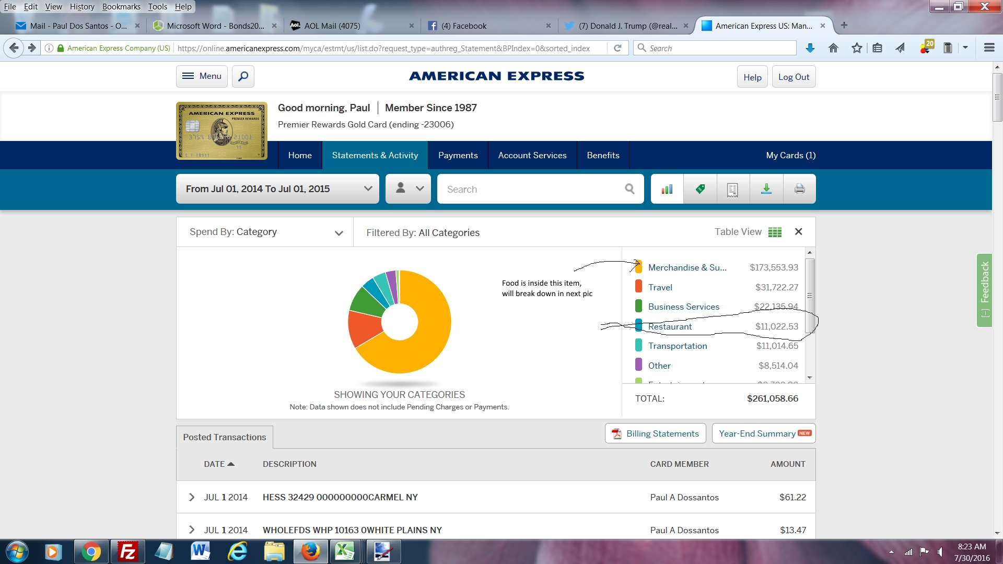
Task: Open the Feedback side tab
Action: click(984, 290)
